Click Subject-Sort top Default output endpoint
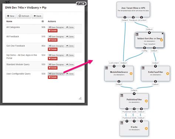Viewport: 175px width, 139px height. 149,33
